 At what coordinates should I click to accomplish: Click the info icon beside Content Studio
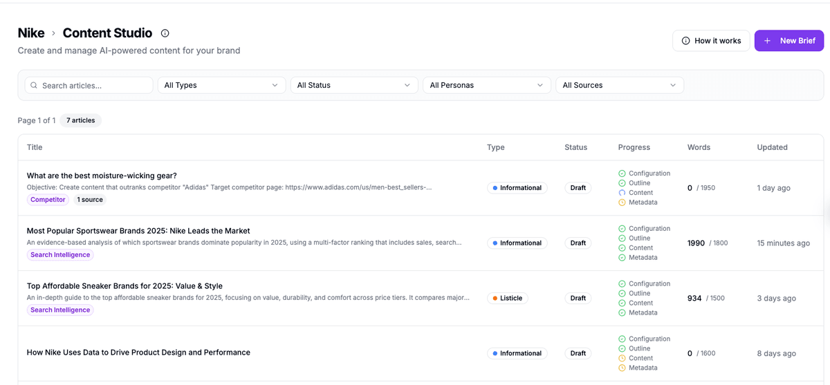pos(165,33)
